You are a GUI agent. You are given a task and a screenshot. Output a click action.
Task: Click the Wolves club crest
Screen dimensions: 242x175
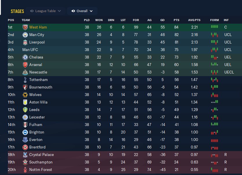coord(25,95)
